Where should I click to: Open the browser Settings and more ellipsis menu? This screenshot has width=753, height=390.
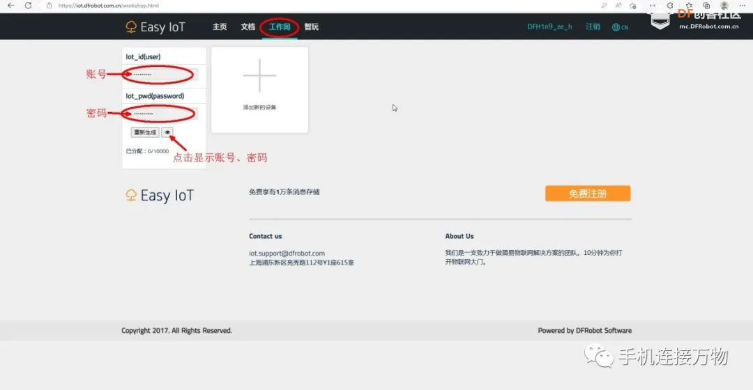[743, 6]
